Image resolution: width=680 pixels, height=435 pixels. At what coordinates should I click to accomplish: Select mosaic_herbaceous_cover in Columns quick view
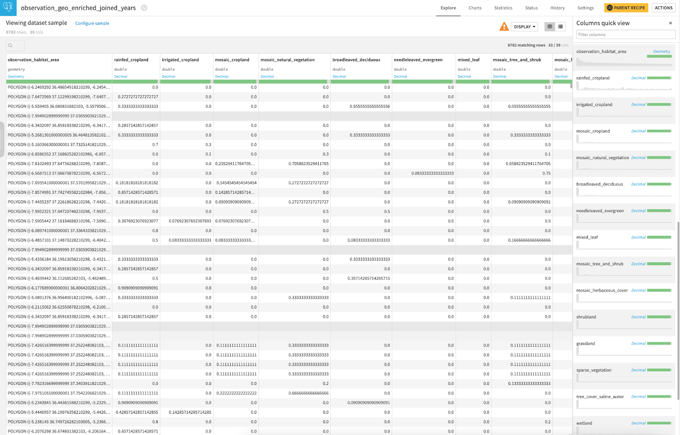click(x=602, y=290)
